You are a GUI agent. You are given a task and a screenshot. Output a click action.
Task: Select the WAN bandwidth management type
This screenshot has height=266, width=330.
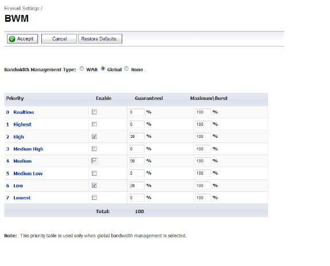(x=81, y=69)
